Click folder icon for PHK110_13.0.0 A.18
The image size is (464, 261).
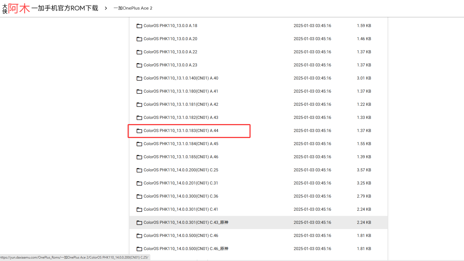click(139, 26)
